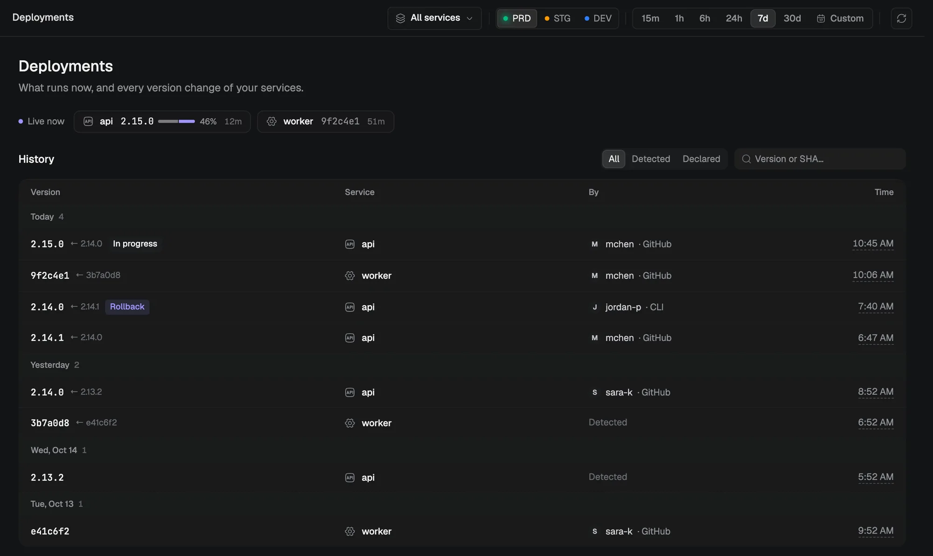
Task: Click mchen avatar in 10:06 AM row
Action: (x=594, y=275)
